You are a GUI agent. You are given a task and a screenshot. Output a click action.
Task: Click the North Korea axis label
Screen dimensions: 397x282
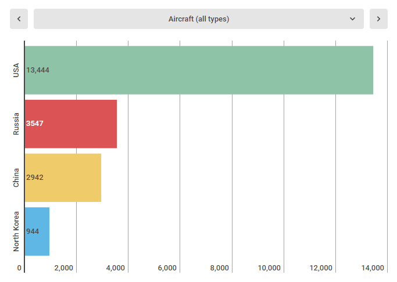16,232
